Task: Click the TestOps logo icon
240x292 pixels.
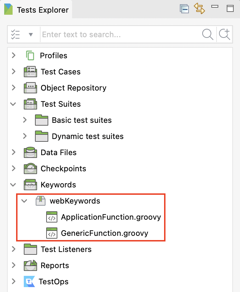Action: [29, 281]
